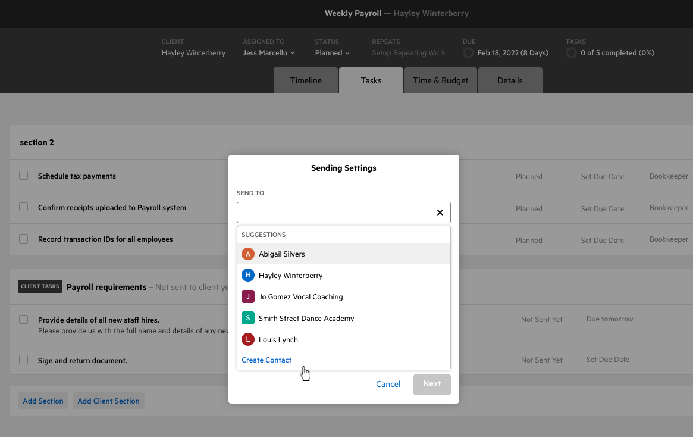The image size is (693, 437).
Task: Select Smith Street Dance Academy avatar icon
Action: click(x=248, y=318)
